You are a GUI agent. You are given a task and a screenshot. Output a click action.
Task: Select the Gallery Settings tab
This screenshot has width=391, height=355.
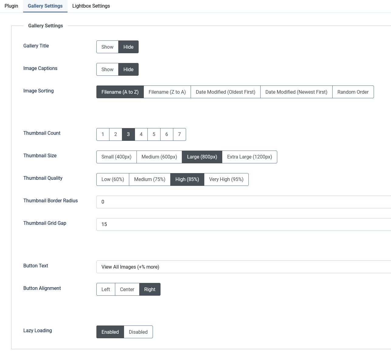point(45,6)
